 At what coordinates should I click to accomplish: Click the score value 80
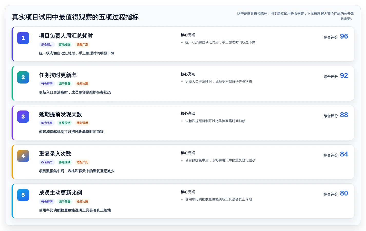tap(344, 193)
